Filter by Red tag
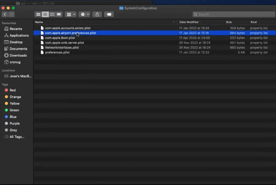 pos(12,90)
